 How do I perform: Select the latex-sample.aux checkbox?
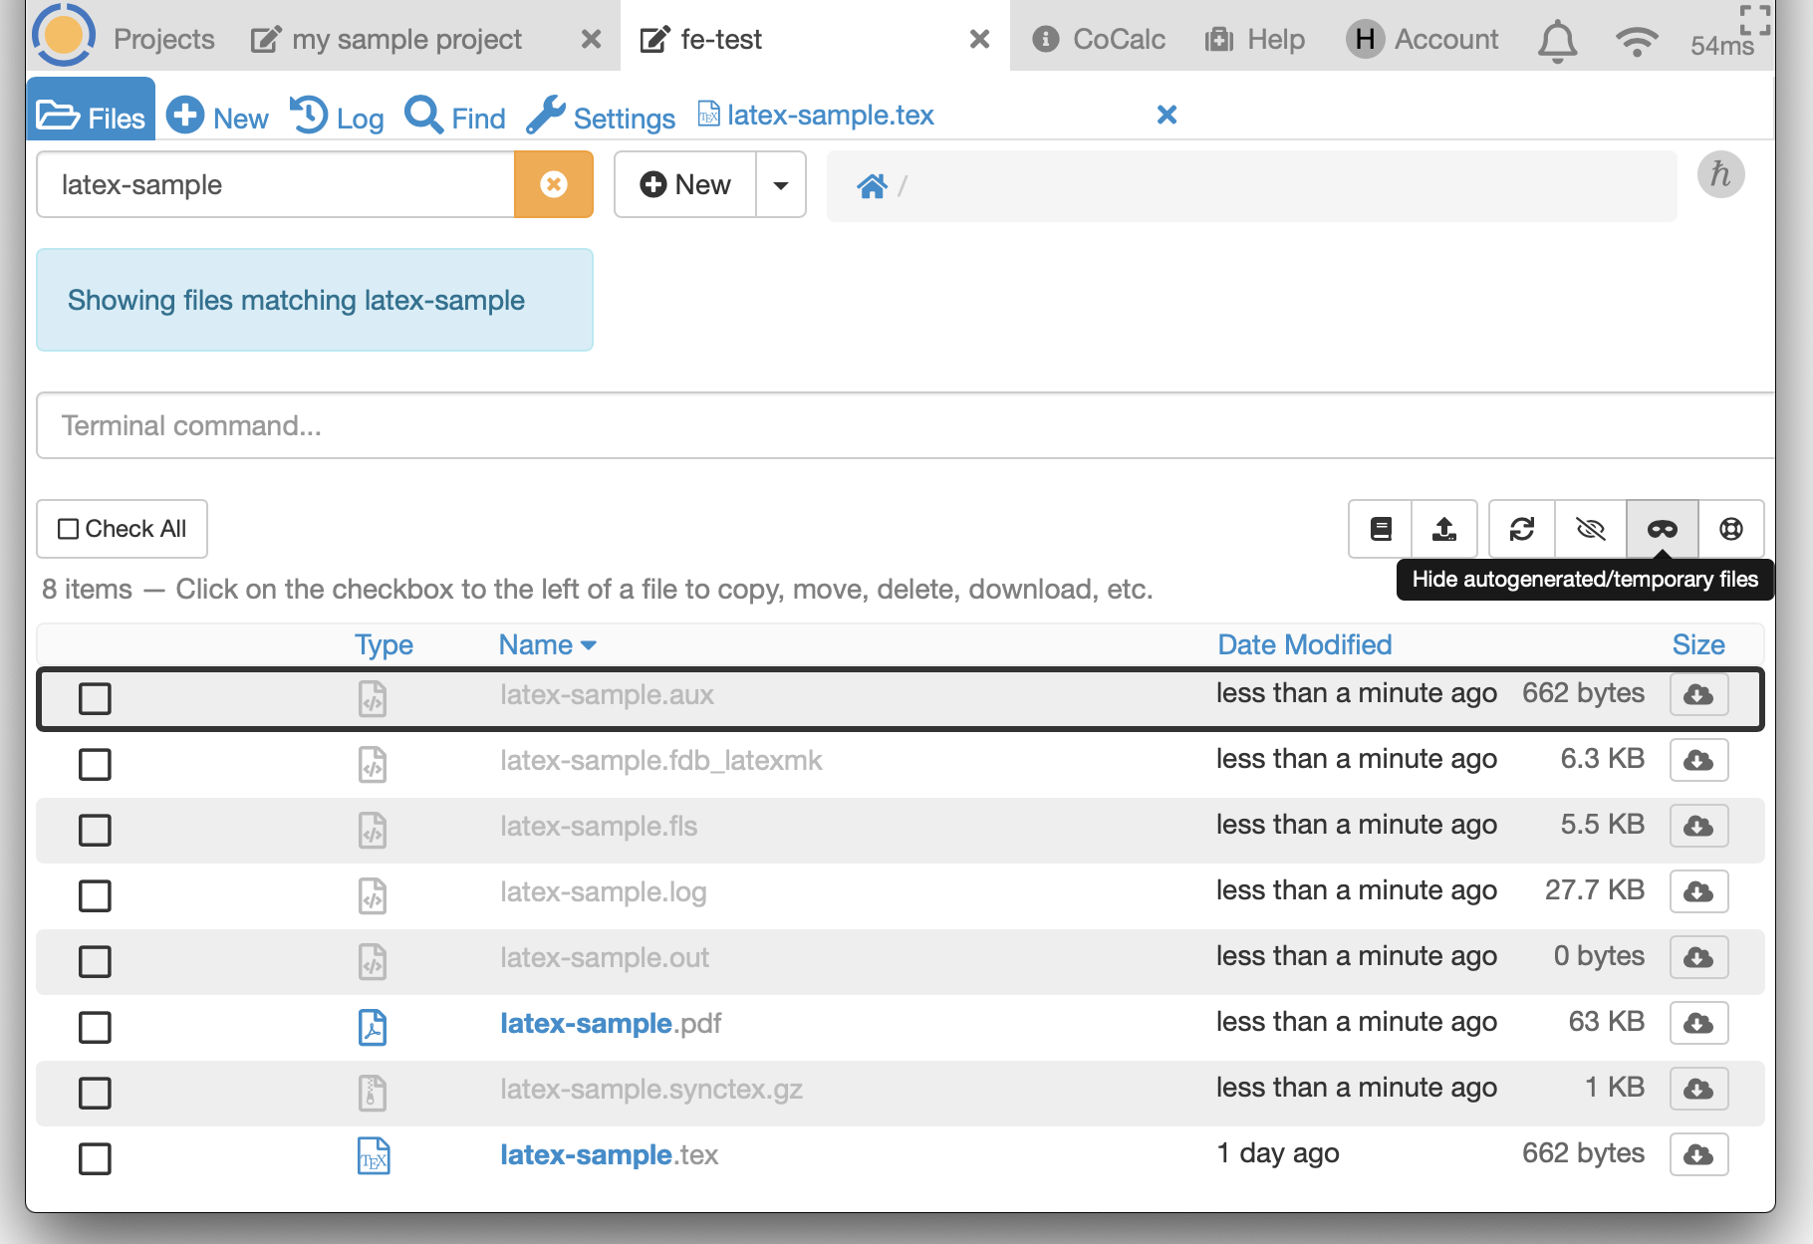click(95, 698)
